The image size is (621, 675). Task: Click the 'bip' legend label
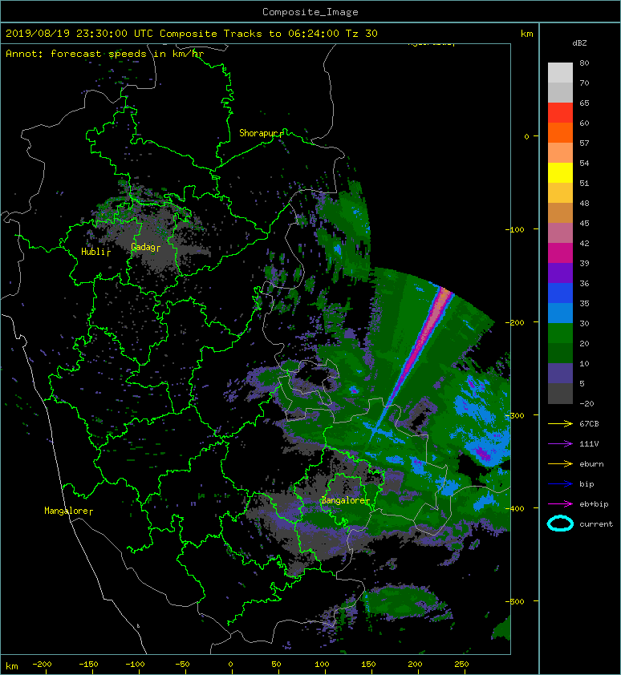click(586, 484)
